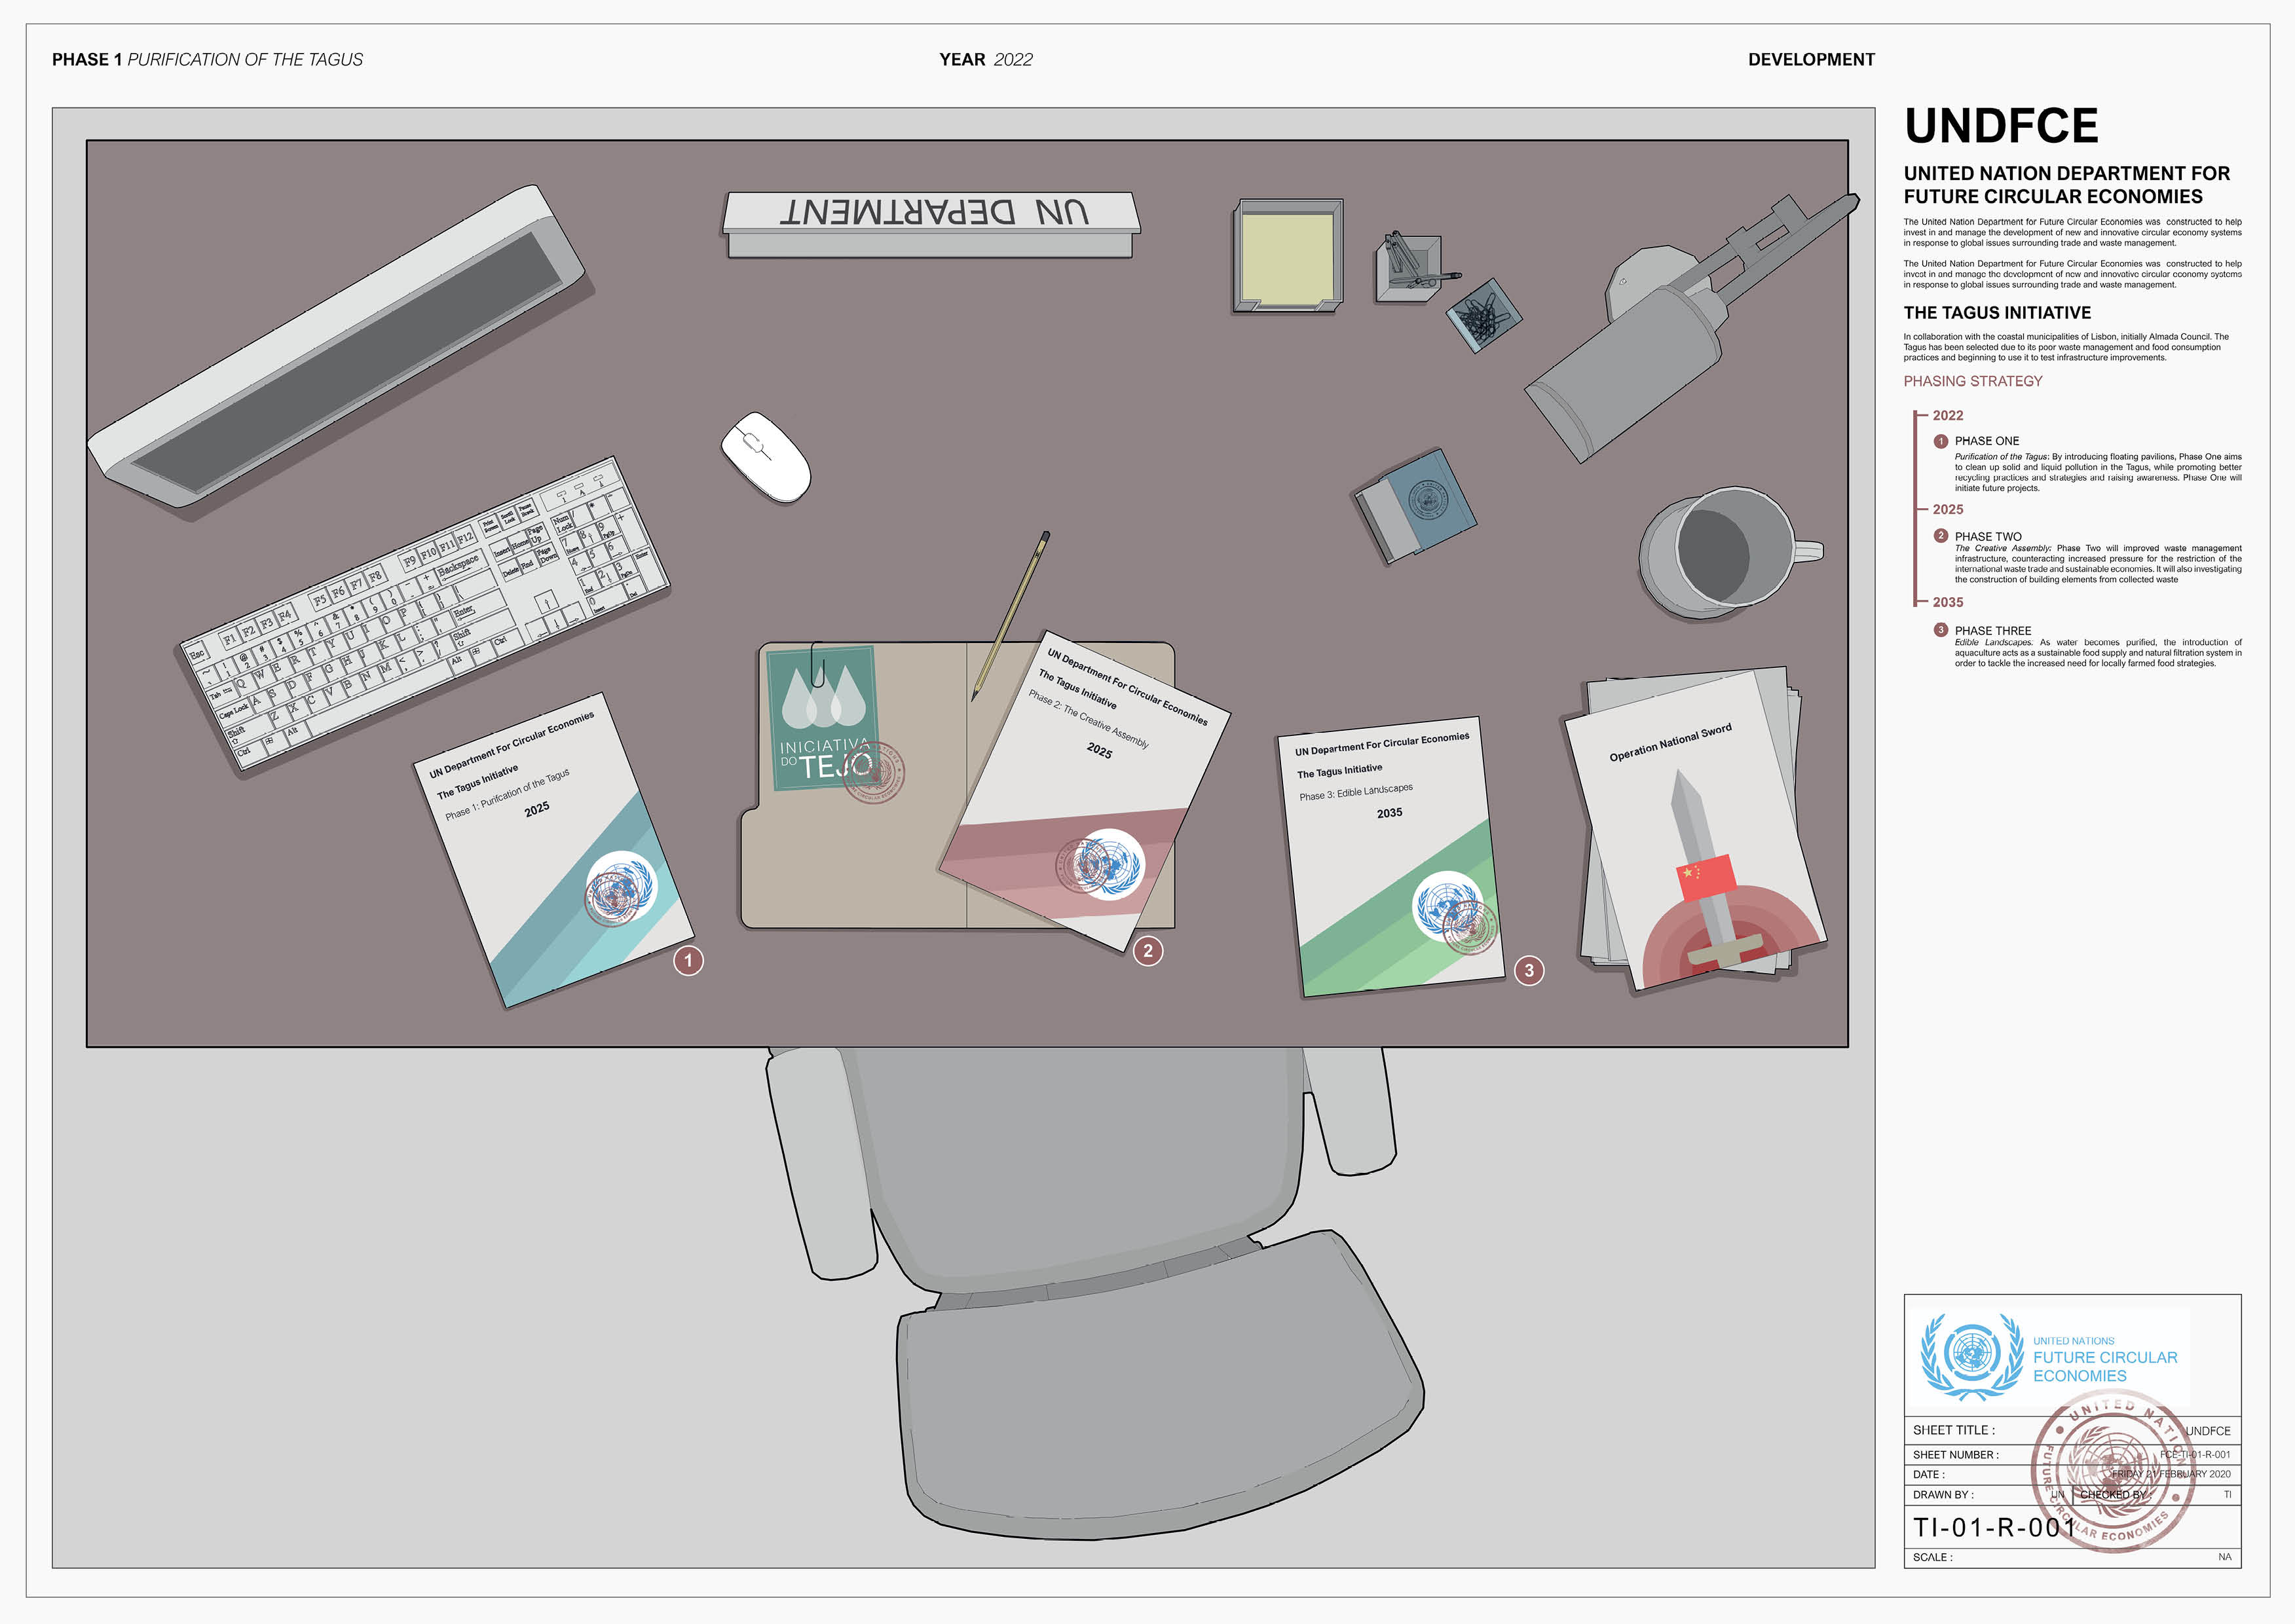Click the Iniciativa do Tejo logo
Viewport: 2295px width, 1624px height.
click(824, 718)
